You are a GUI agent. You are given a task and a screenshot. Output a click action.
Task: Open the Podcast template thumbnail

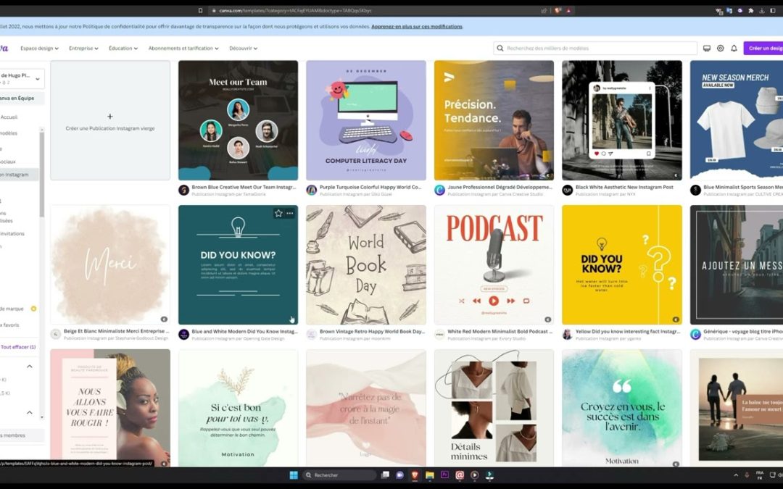click(494, 265)
